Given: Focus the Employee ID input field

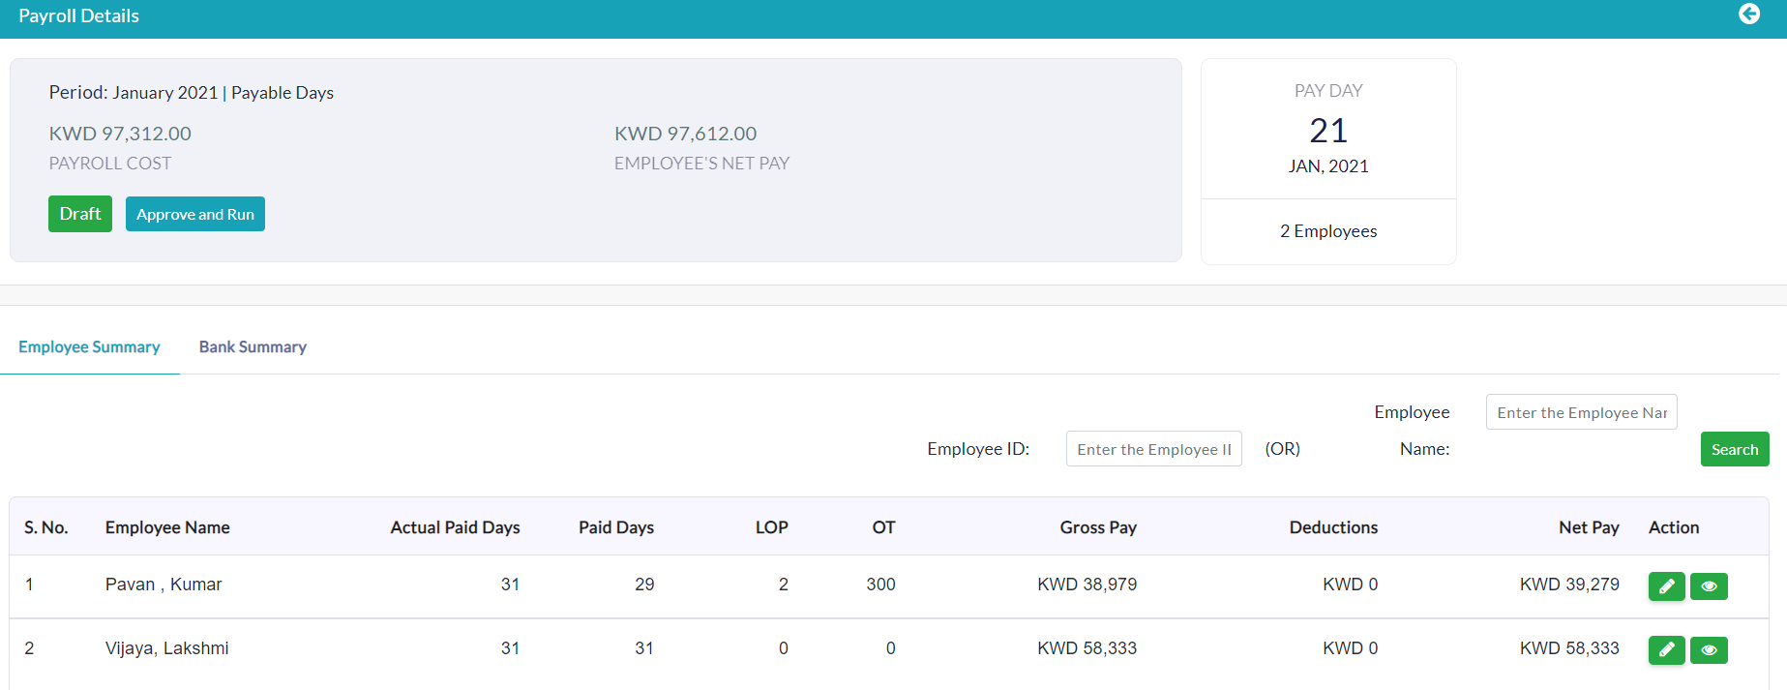Looking at the screenshot, I should pos(1153,449).
